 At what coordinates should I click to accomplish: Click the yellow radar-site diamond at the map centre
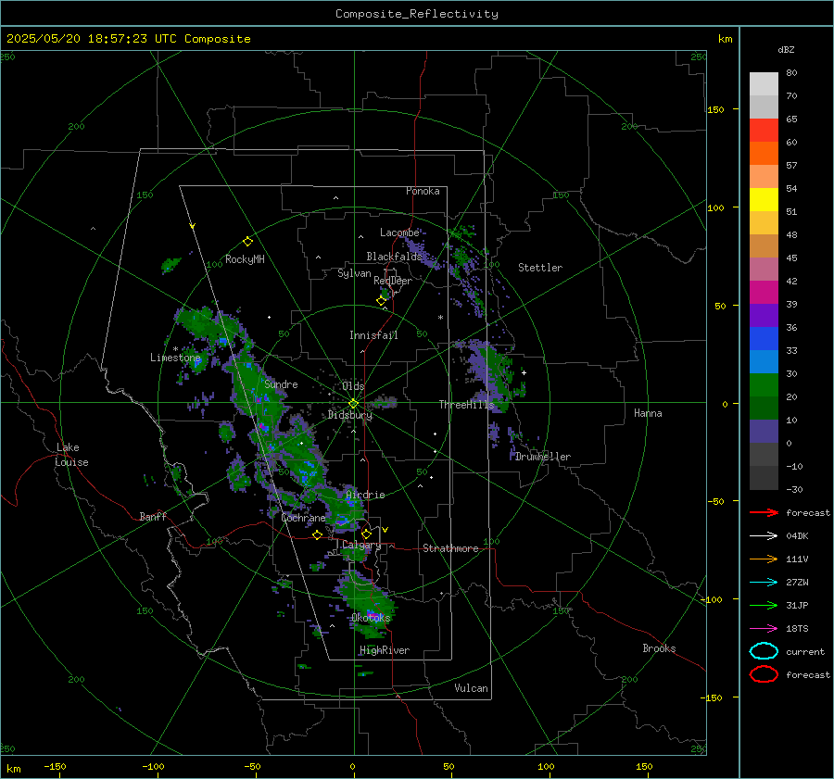353,403
